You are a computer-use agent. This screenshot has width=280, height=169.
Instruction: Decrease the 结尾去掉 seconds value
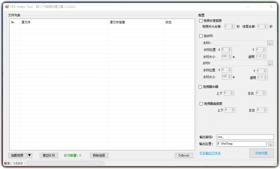coord(266,28)
